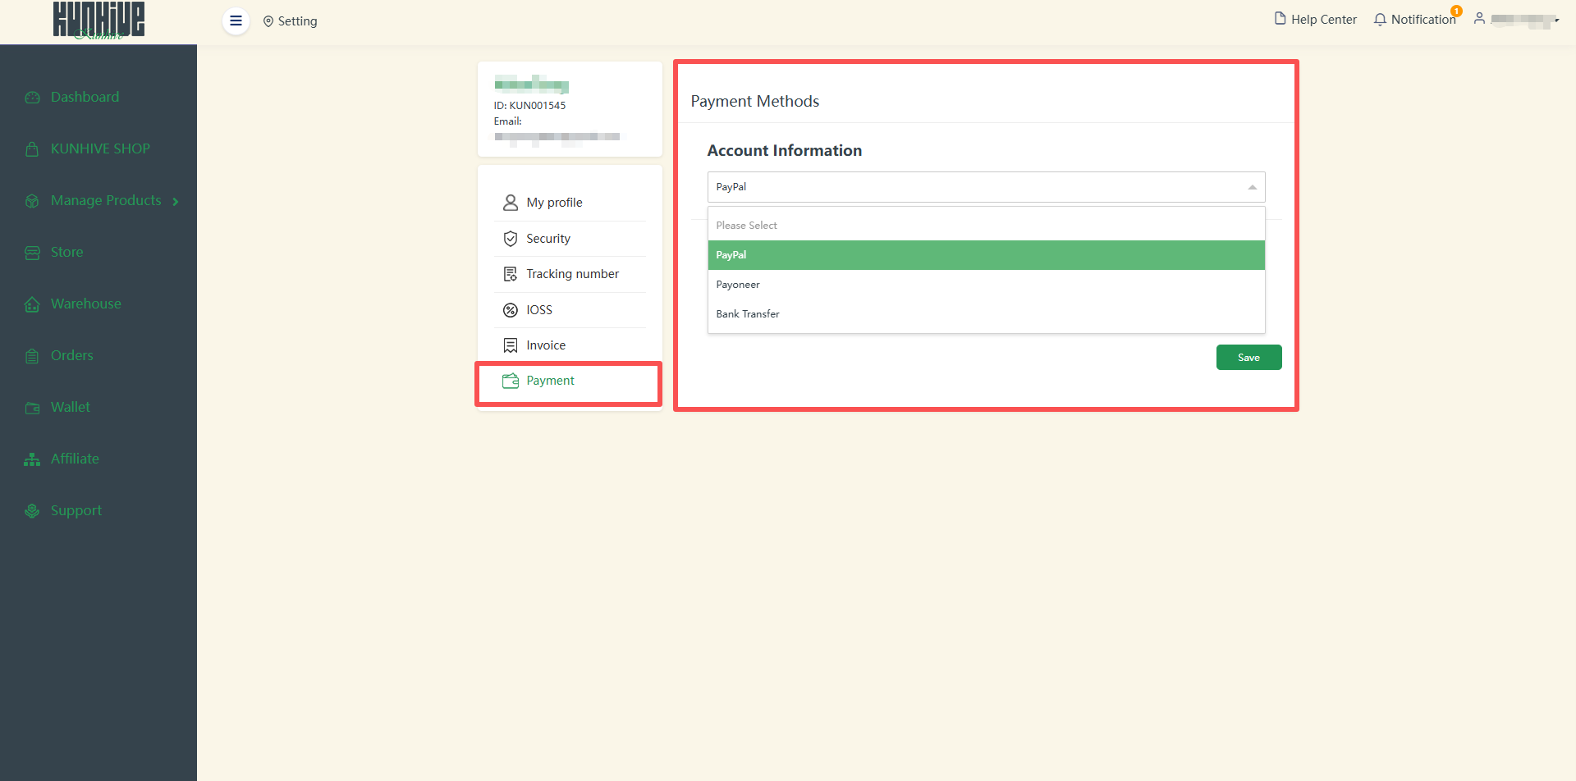
Task: Click the Security shield icon
Action: coord(510,239)
